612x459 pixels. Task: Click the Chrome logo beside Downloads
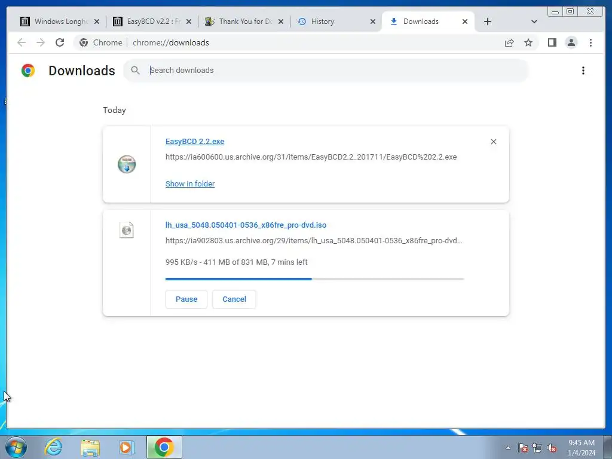click(x=28, y=71)
